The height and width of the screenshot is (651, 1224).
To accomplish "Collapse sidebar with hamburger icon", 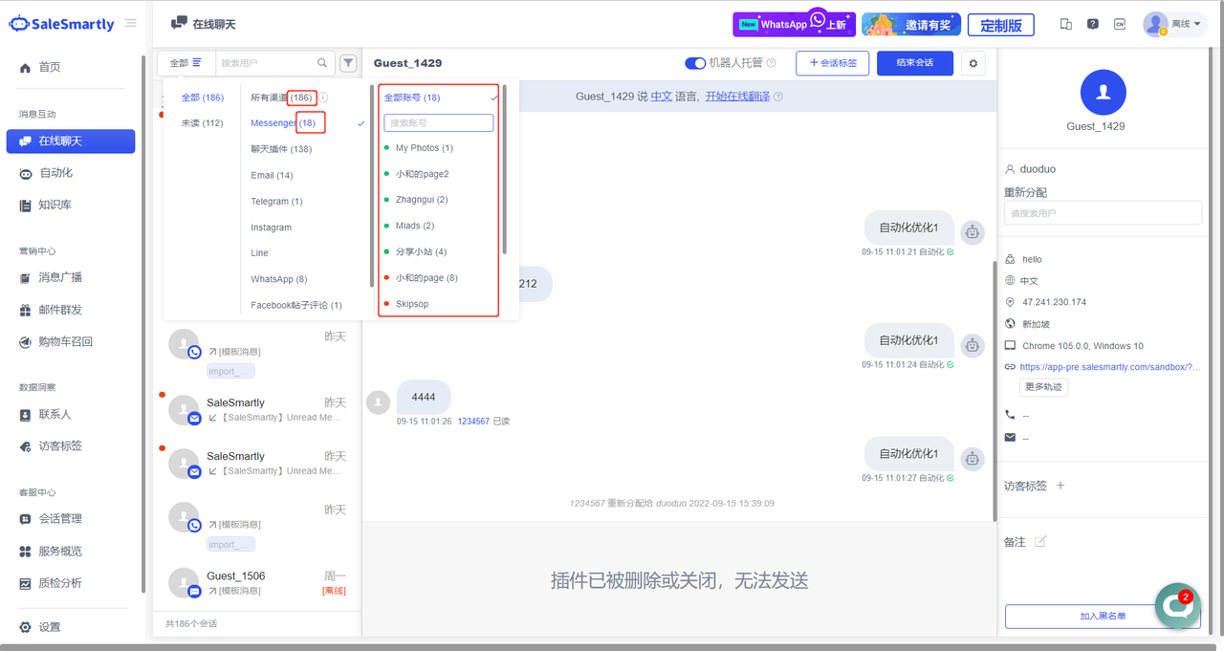I will coord(131,23).
